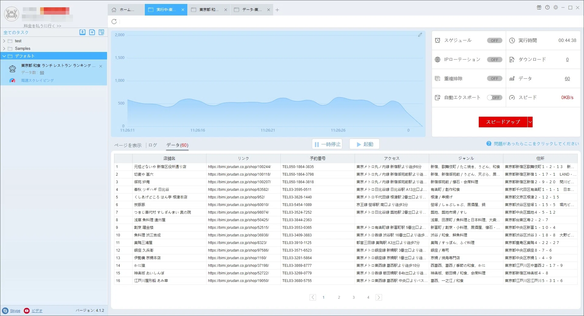Click the import task icon in sidebar header
This screenshot has width=584, height=316.
click(82, 32)
